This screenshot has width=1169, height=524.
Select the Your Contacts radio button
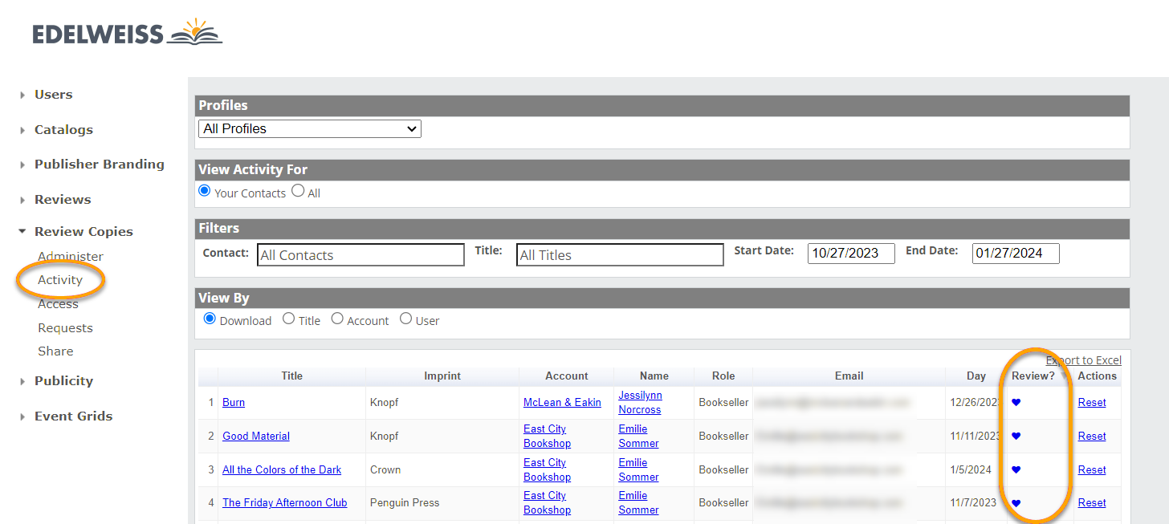click(x=205, y=192)
